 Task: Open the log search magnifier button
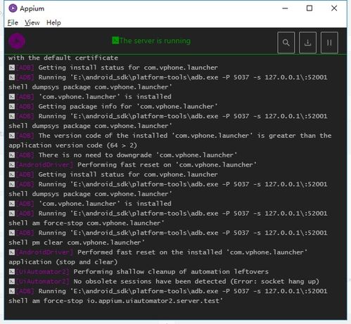[x=286, y=43]
